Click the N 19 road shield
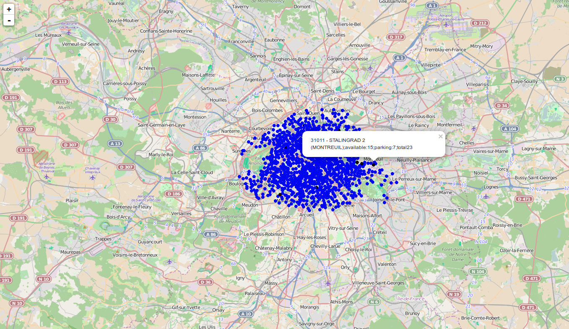 (454, 294)
